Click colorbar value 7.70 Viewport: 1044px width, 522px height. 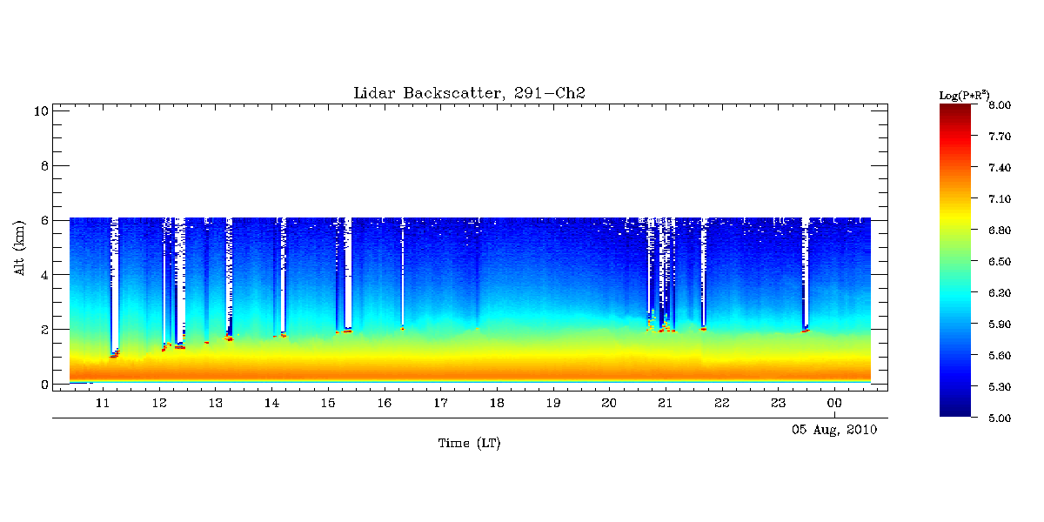(x=1000, y=137)
